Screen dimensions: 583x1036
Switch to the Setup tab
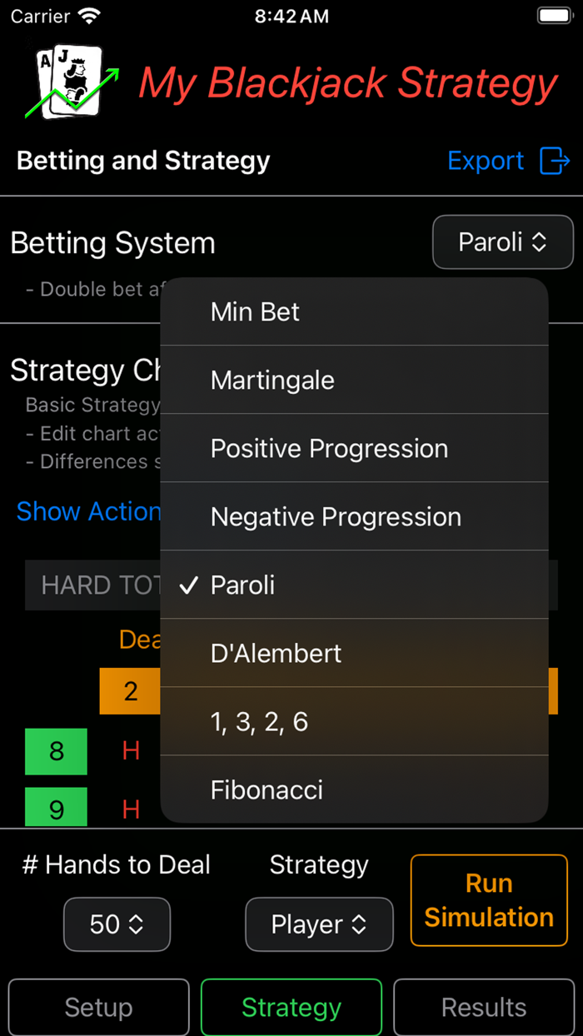[x=97, y=1007]
